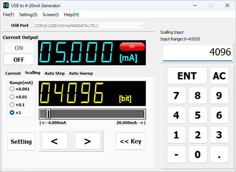The height and width of the screenshot is (172, 236).
Task: Tap keypad digit 3
Action: [219, 134]
